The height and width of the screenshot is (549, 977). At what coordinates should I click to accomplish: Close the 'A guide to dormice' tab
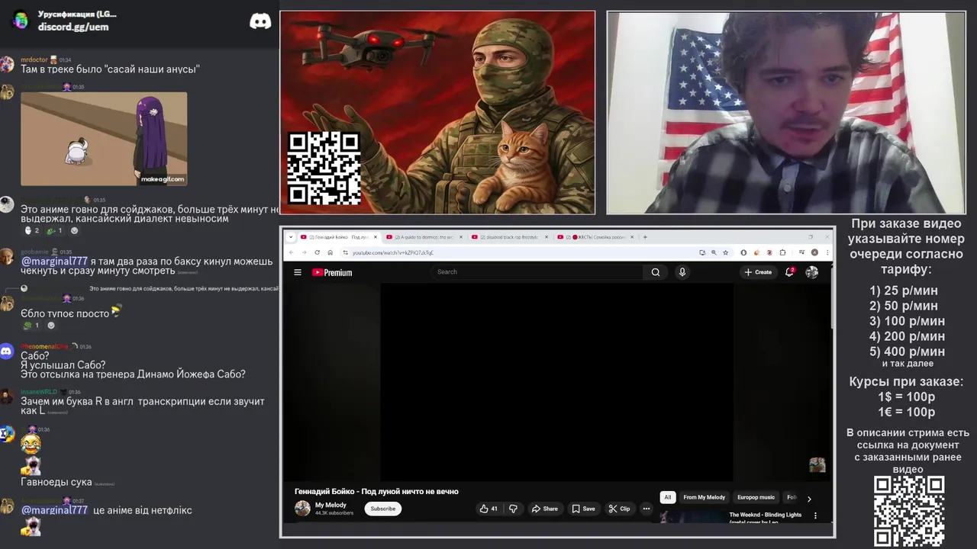(461, 237)
